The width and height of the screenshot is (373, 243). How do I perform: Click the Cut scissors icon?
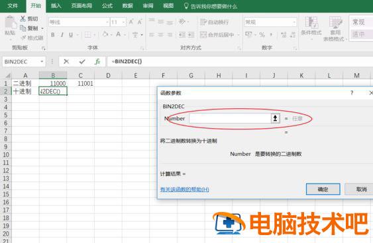pyautogui.click(x=23, y=18)
